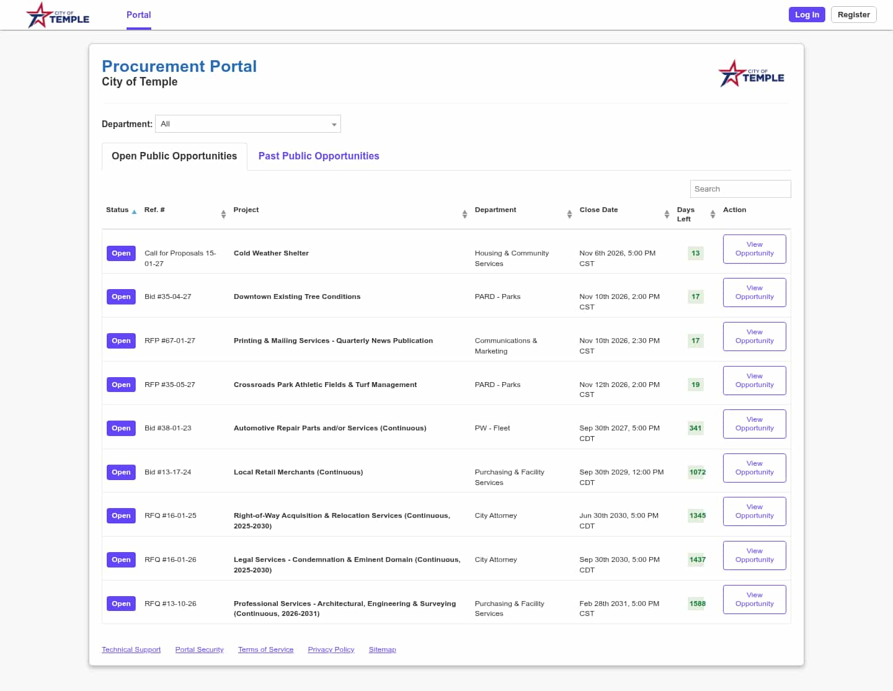893x691 pixels.
Task: View Opportunity for Crossroads Park Athletic Fields
Action: pyautogui.click(x=755, y=380)
